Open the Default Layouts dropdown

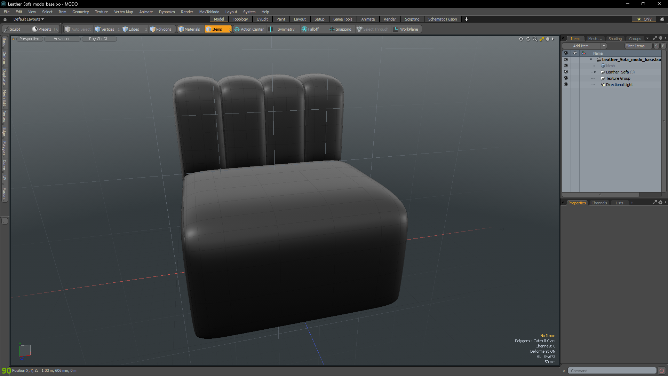coord(29,19)
